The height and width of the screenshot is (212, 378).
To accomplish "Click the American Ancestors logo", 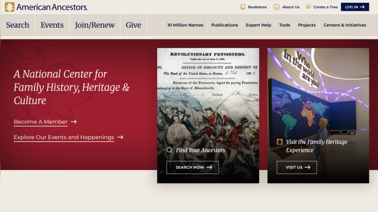I will click(46, 7).
